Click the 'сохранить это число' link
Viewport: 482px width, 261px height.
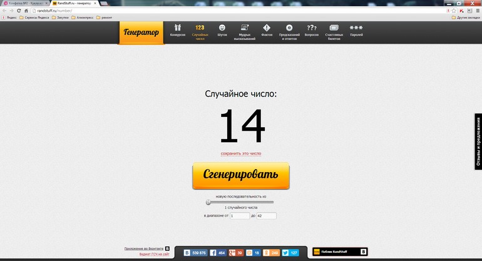(241, 153)
